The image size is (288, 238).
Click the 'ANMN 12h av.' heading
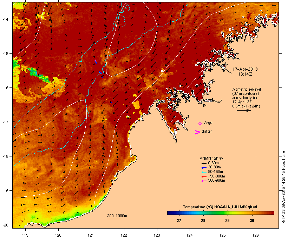212,158
